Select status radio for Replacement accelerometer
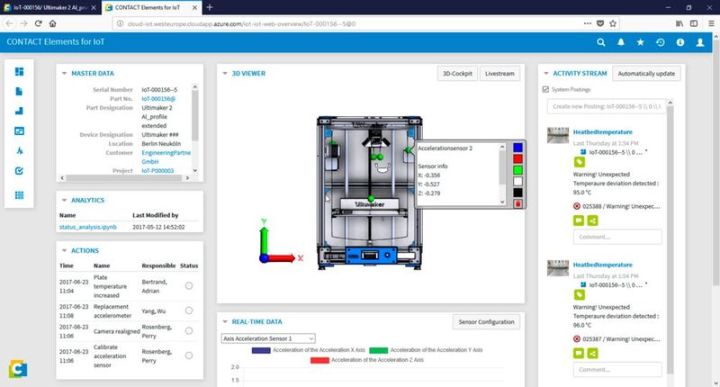This screenshot has height=387, width=720. (x=188, y=310)
